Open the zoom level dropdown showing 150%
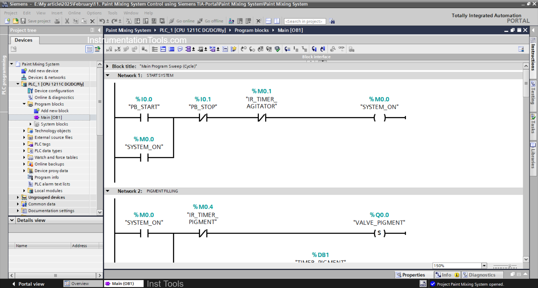This screenshot has height=288, width=538. (484, 266)
